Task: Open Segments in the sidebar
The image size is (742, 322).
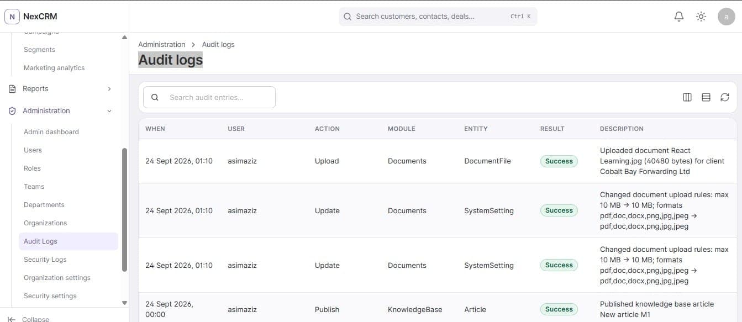Action: 39,50
